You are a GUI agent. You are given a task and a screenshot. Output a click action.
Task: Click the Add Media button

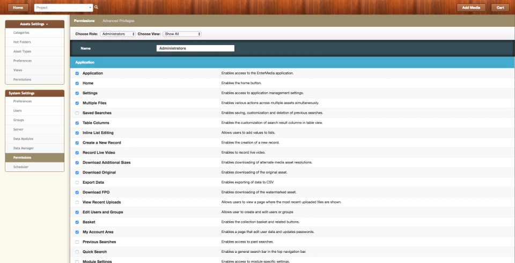(x=471, y=7)
